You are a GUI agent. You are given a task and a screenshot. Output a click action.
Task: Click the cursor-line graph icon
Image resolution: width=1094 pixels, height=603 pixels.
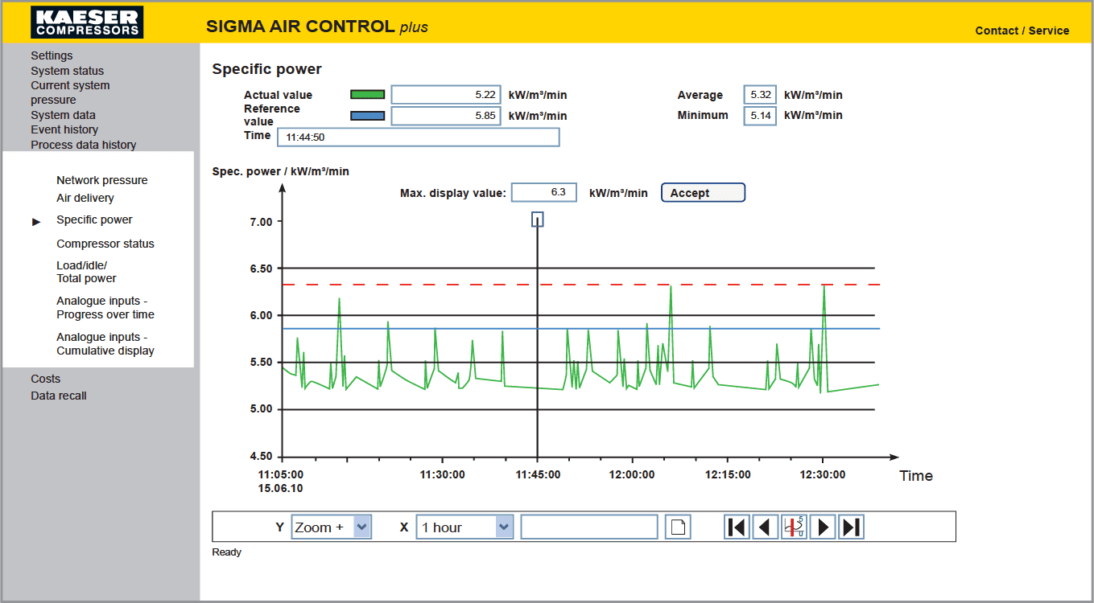pos(794,527)
